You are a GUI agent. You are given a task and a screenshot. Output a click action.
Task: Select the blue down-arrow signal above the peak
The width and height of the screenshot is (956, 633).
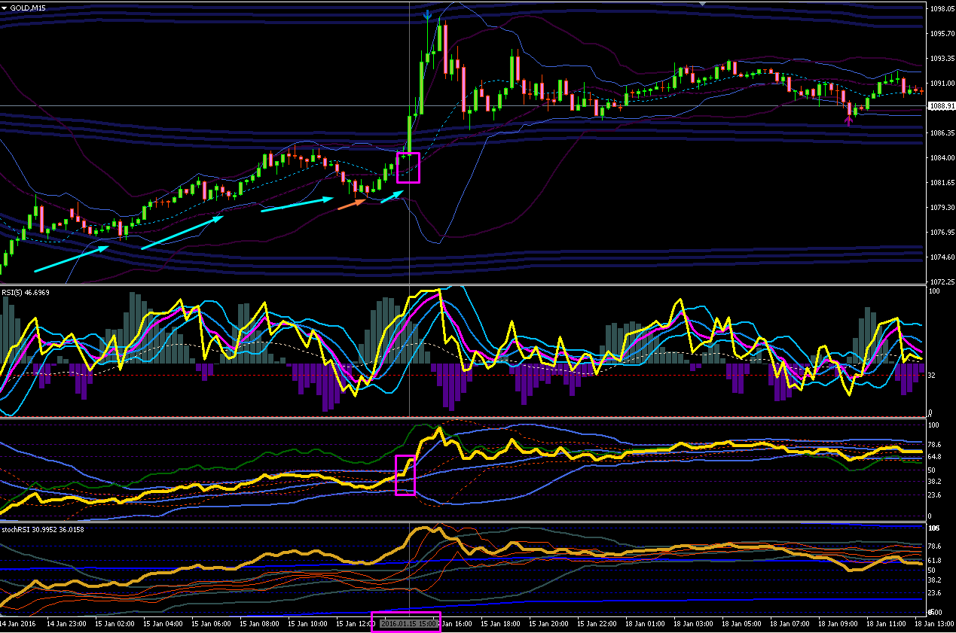coord(428,14)
